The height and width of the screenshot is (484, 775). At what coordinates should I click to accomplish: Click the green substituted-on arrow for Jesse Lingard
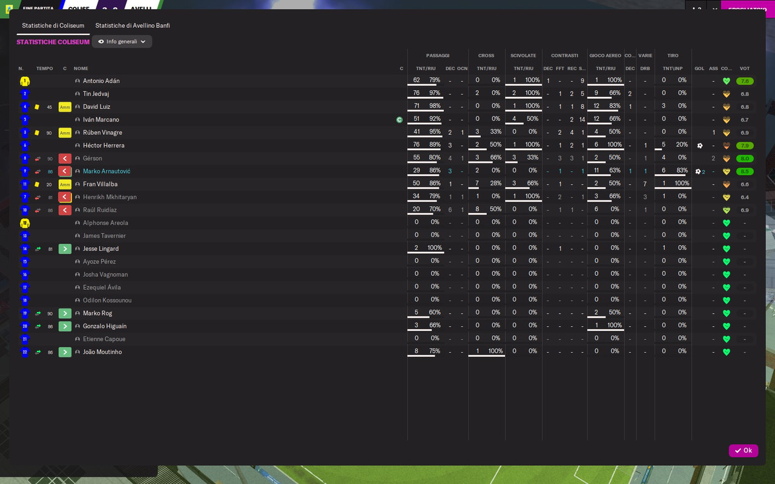point(65,249)
